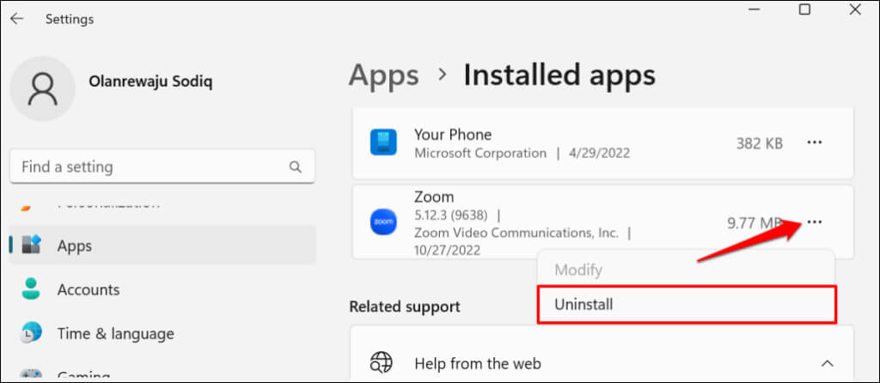880x383 pixels.
Task: Open Accounts settings in the sidebar
Action: [89, 289]
